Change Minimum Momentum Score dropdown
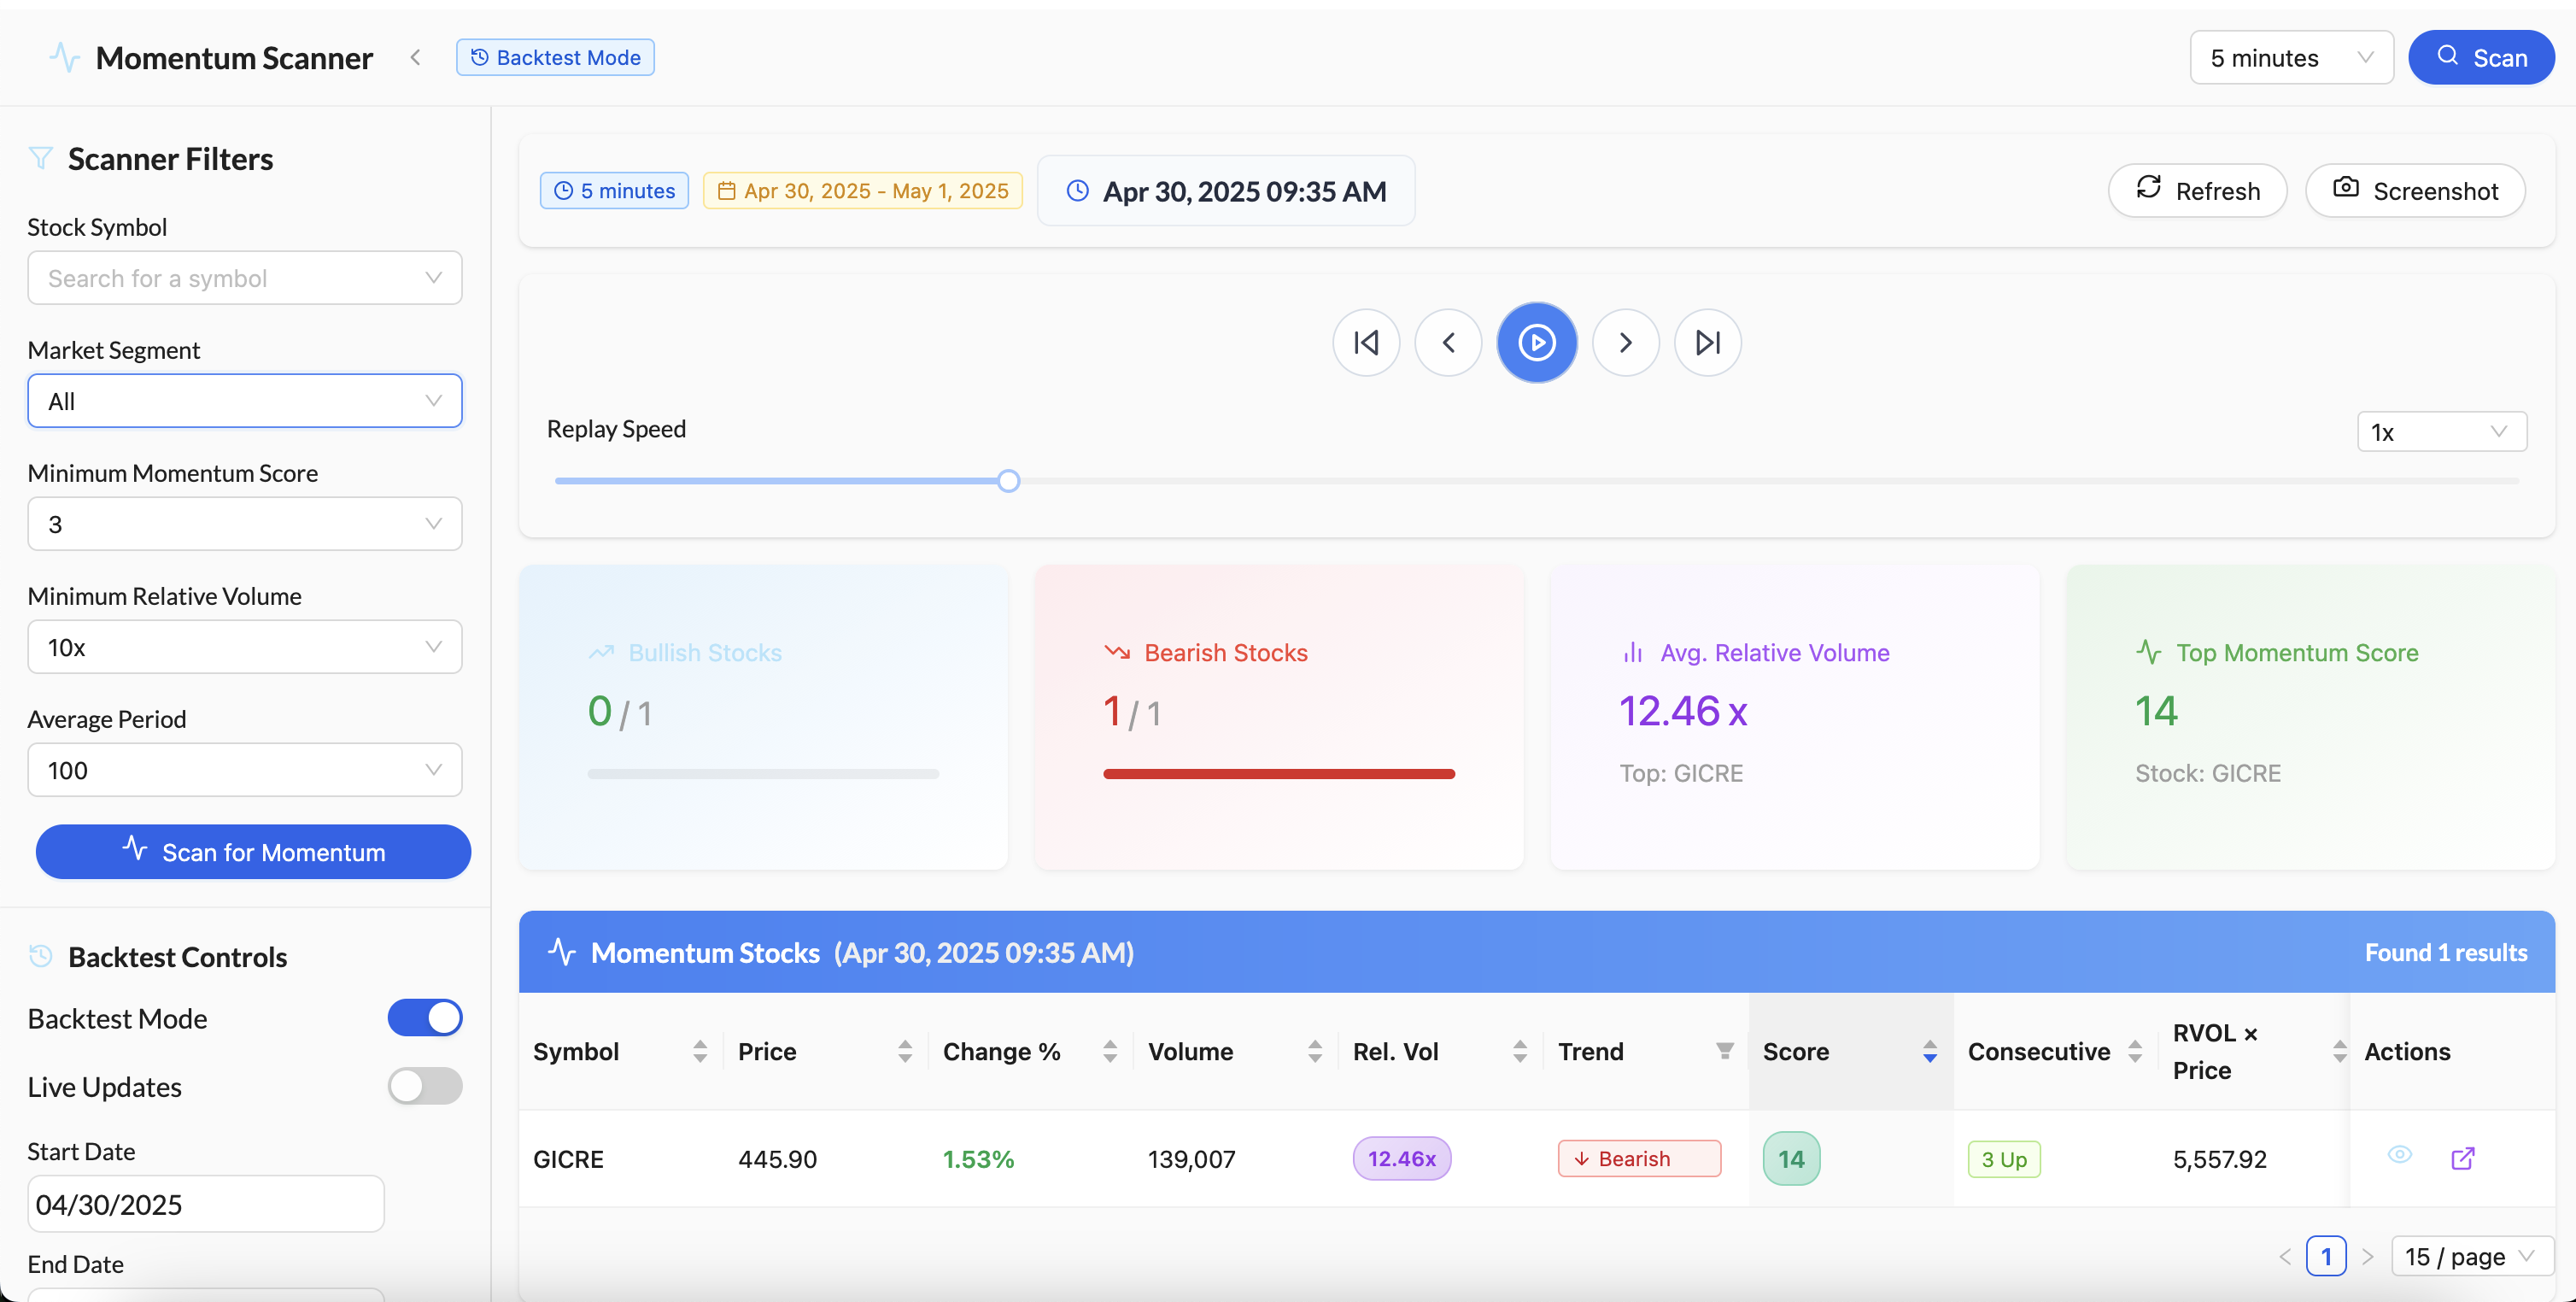 (x=245, y=524)
